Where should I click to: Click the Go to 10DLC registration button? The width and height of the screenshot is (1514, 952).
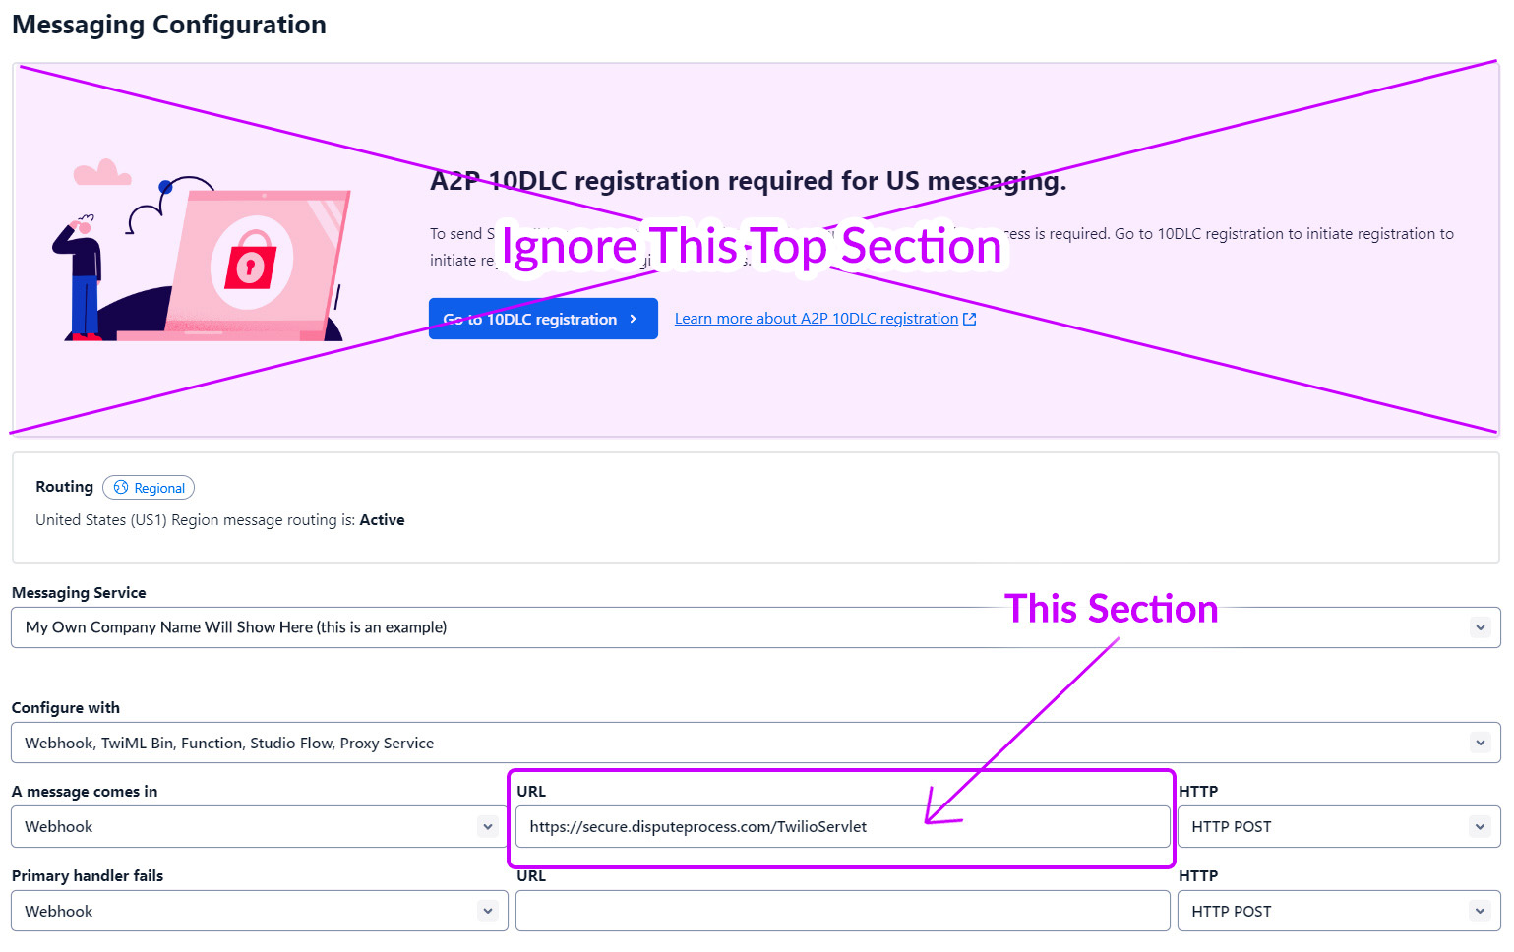click(x=543, y=319)
